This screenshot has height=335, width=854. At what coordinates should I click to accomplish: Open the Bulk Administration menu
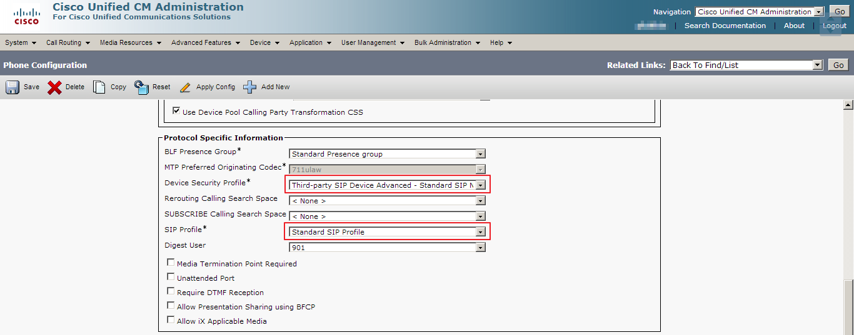(x=447, y=42)
